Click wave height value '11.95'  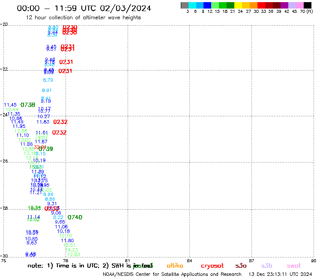[x=19, y=126]
